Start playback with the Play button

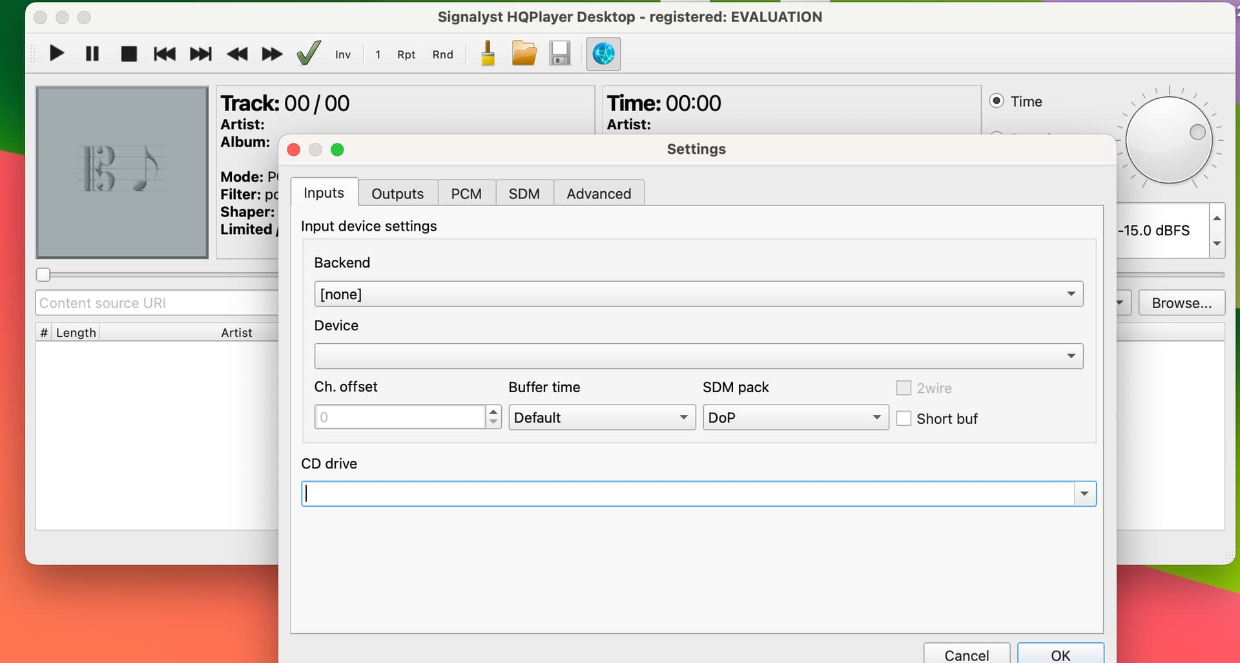click(57, 54)
